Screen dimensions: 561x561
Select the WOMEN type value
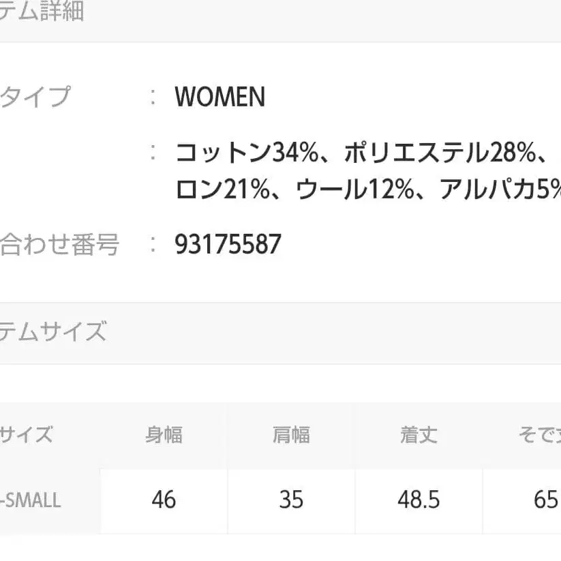pos(219,97)
